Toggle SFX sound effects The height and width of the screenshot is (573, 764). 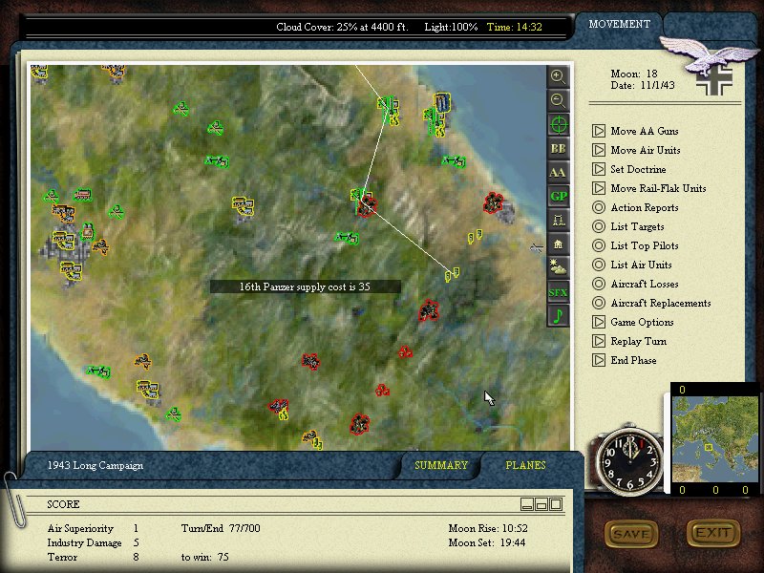(x=558, y=292)
